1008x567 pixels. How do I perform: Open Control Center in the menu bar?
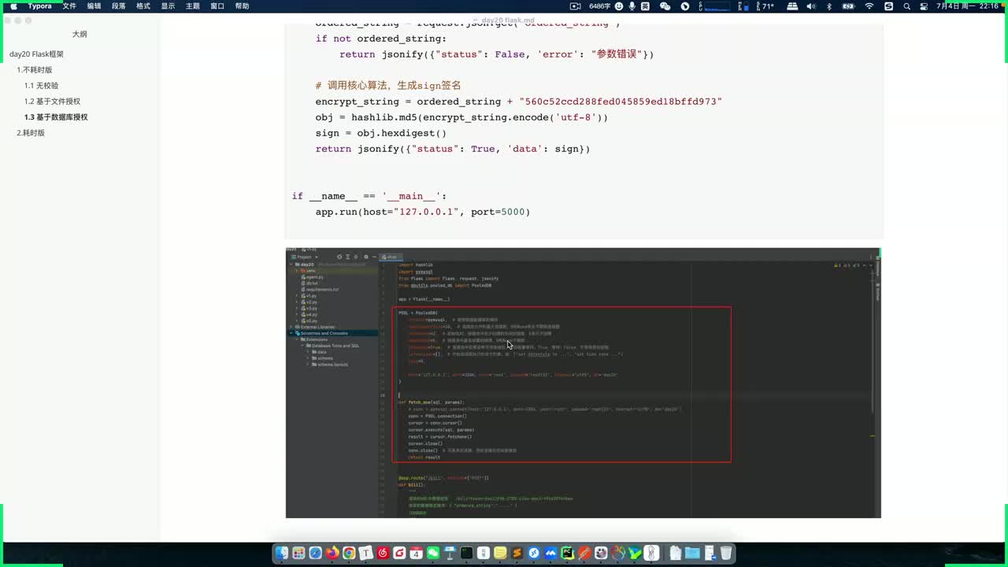(923, 6)
